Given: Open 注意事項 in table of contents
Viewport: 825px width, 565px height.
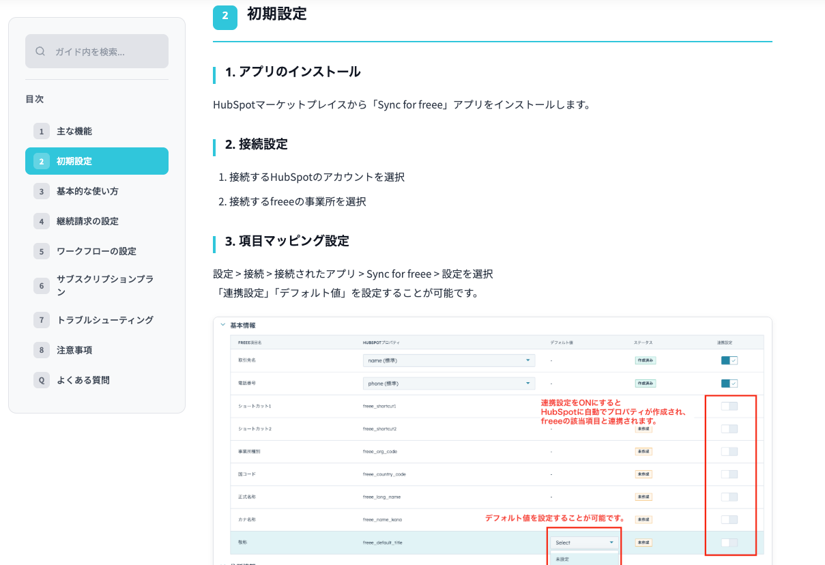Looking at the screenshot, I should click(97, 350).
